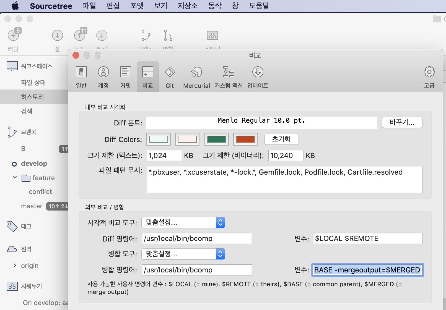Screen dimensions: 446x310
Task: Click the Menlo Regular font display field
Action: pos(262,122)
